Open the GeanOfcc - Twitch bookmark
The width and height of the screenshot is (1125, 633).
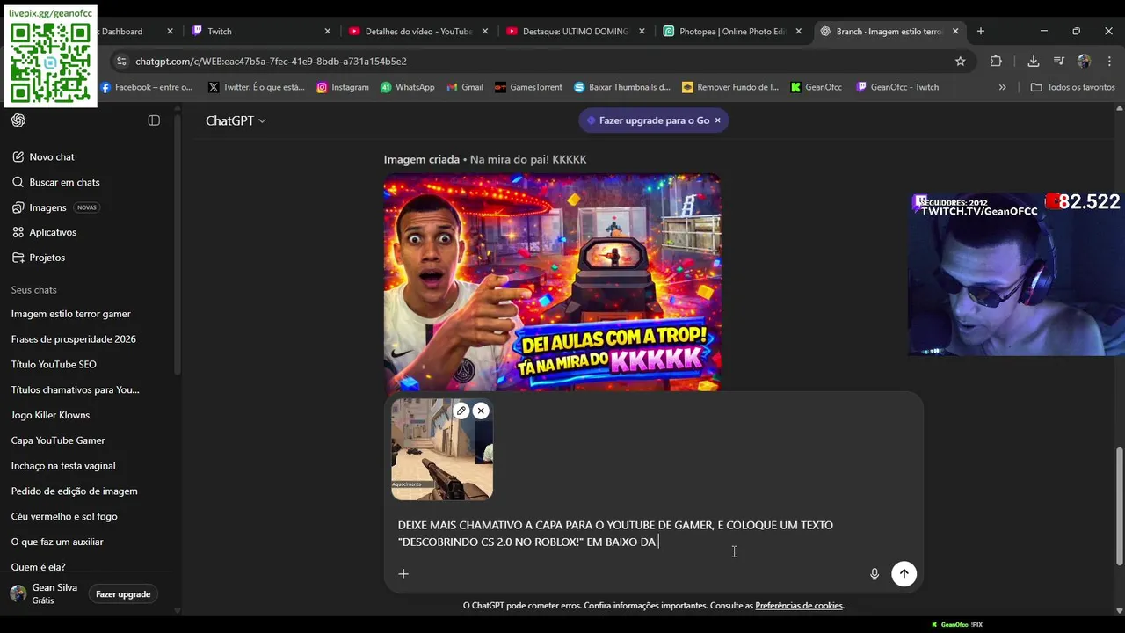(897, 87)
